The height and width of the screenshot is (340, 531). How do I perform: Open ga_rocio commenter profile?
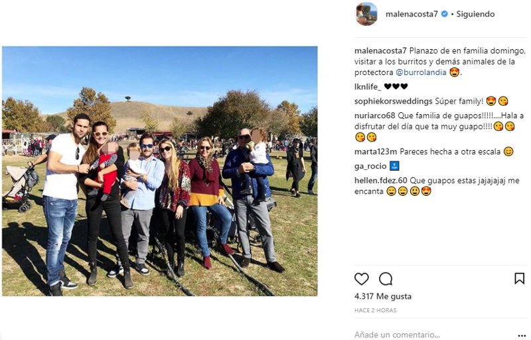click(370, 166)
